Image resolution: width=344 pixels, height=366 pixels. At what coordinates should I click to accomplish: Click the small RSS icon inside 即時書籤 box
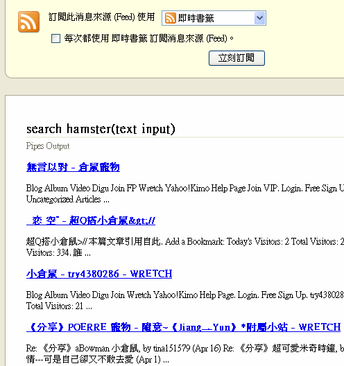coord(170,18)
